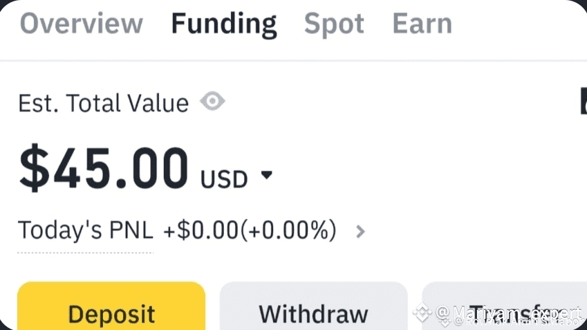Open PNL details via the chevron arrow
This screenshot has height=330, width=587.
[360, 231]
